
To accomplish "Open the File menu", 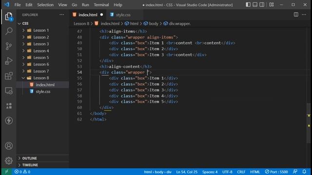I will pyautogui.click(x=18, y=5).
